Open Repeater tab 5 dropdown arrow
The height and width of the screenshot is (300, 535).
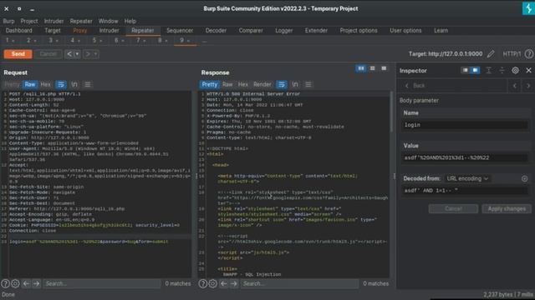pos(101,41)
